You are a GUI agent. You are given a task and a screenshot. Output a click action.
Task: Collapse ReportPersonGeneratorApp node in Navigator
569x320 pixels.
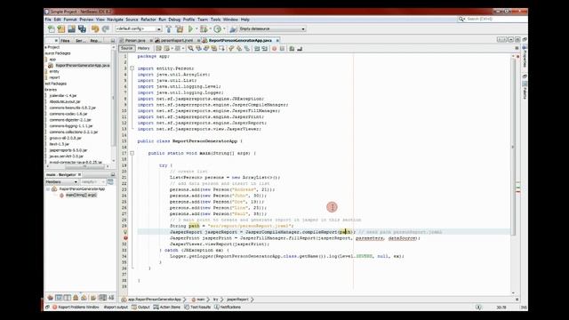tap(48, 189)
